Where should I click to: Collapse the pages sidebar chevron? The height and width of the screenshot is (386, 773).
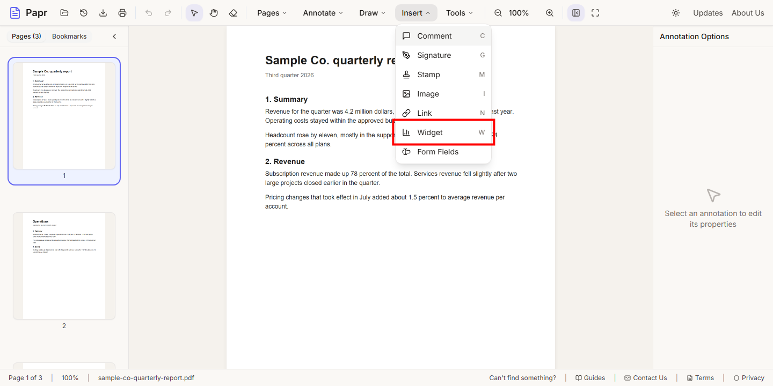click(x=114, y=36)
